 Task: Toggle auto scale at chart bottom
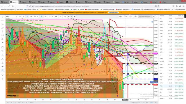coord(151,102)
